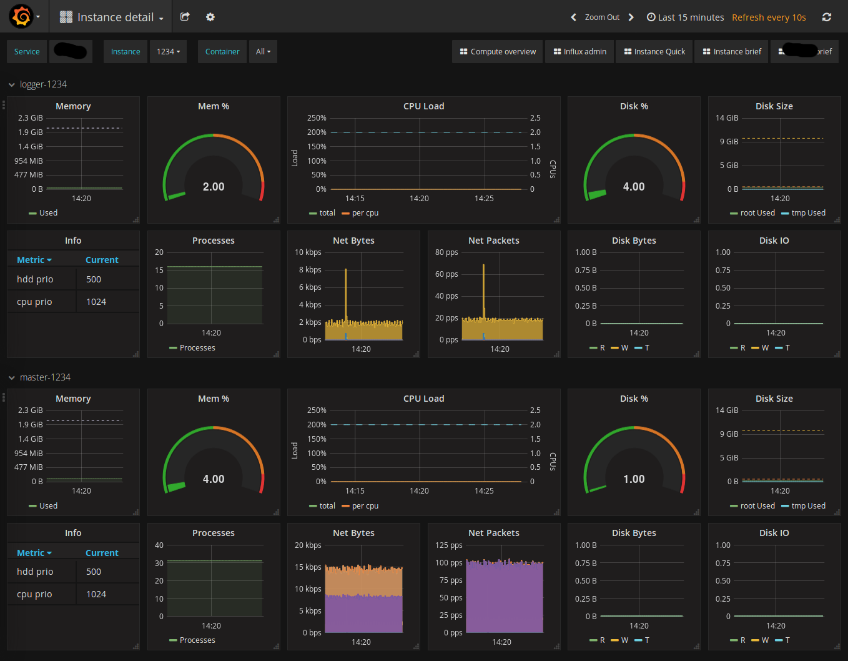Viewport: 848px width, 661px height.
Task: Click green color line beside total in master-1234 CPU Load
Action: [313, 506]
